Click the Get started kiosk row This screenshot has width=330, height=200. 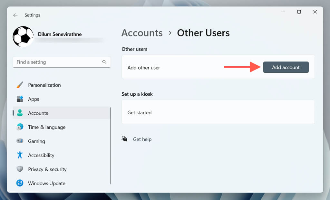point(218,112)
